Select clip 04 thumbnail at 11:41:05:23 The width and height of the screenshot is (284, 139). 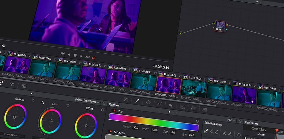click(68, 72)
